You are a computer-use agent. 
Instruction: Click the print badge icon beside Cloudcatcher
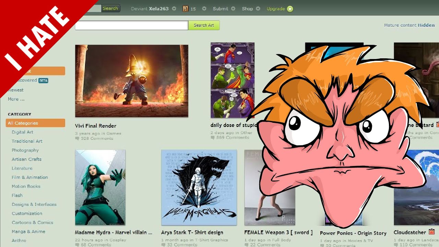tap(431, 232)
